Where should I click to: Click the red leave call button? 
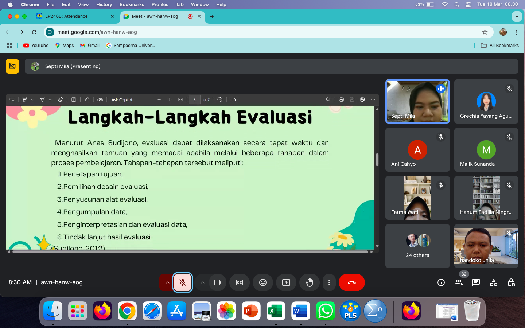[x=351, y=282]
